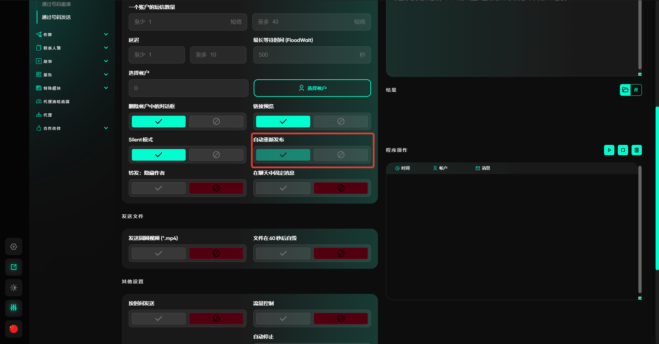Click the 开 button next to results
The image size is (659, 344).
click(636, 90)
